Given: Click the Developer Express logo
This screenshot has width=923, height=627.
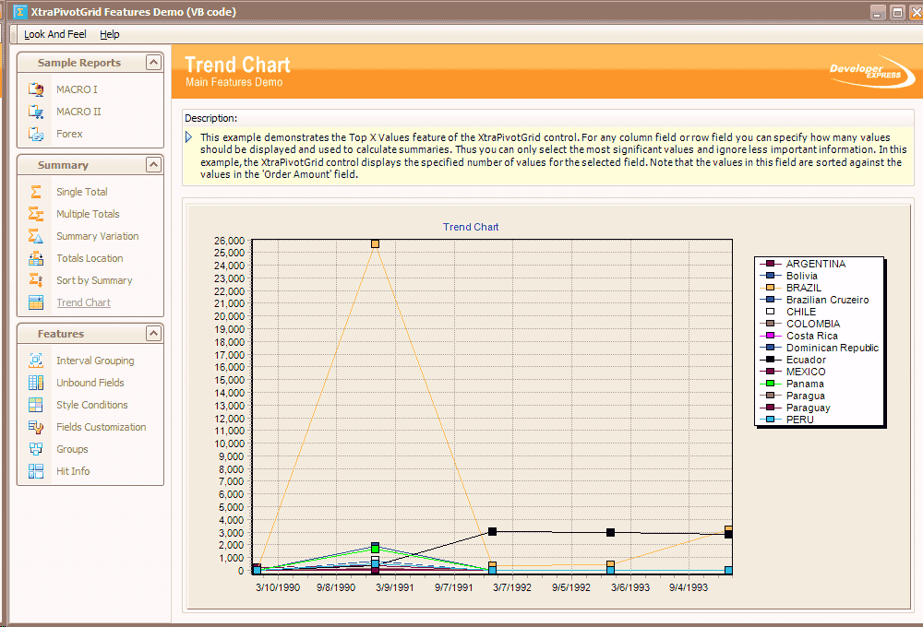Looking at the screenshot, I should coord(871,72).
